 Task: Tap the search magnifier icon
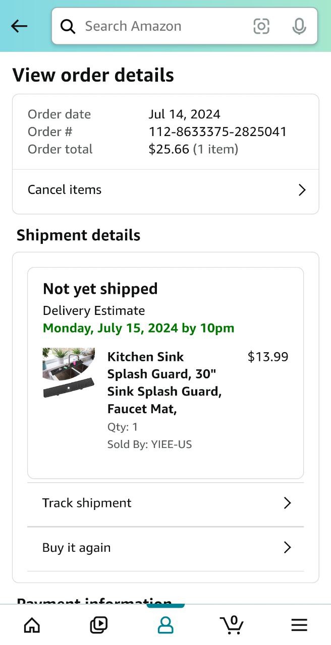pyautogui.click(x=68, y=26)
